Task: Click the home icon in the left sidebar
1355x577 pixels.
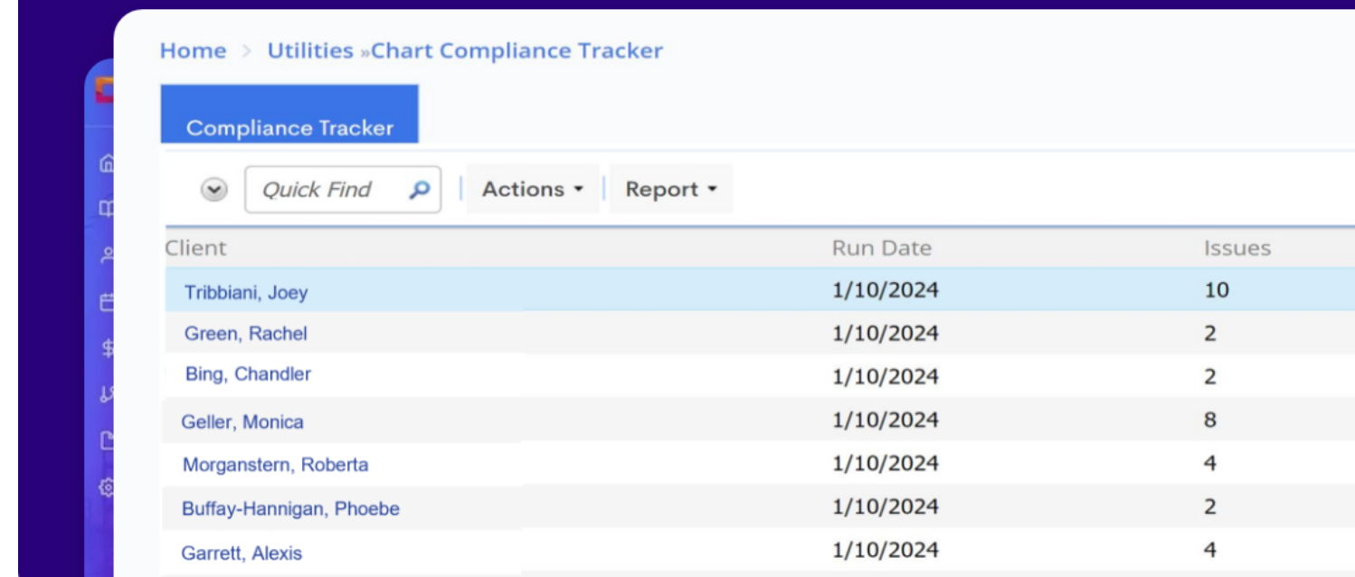Action: tap(107, 164)
